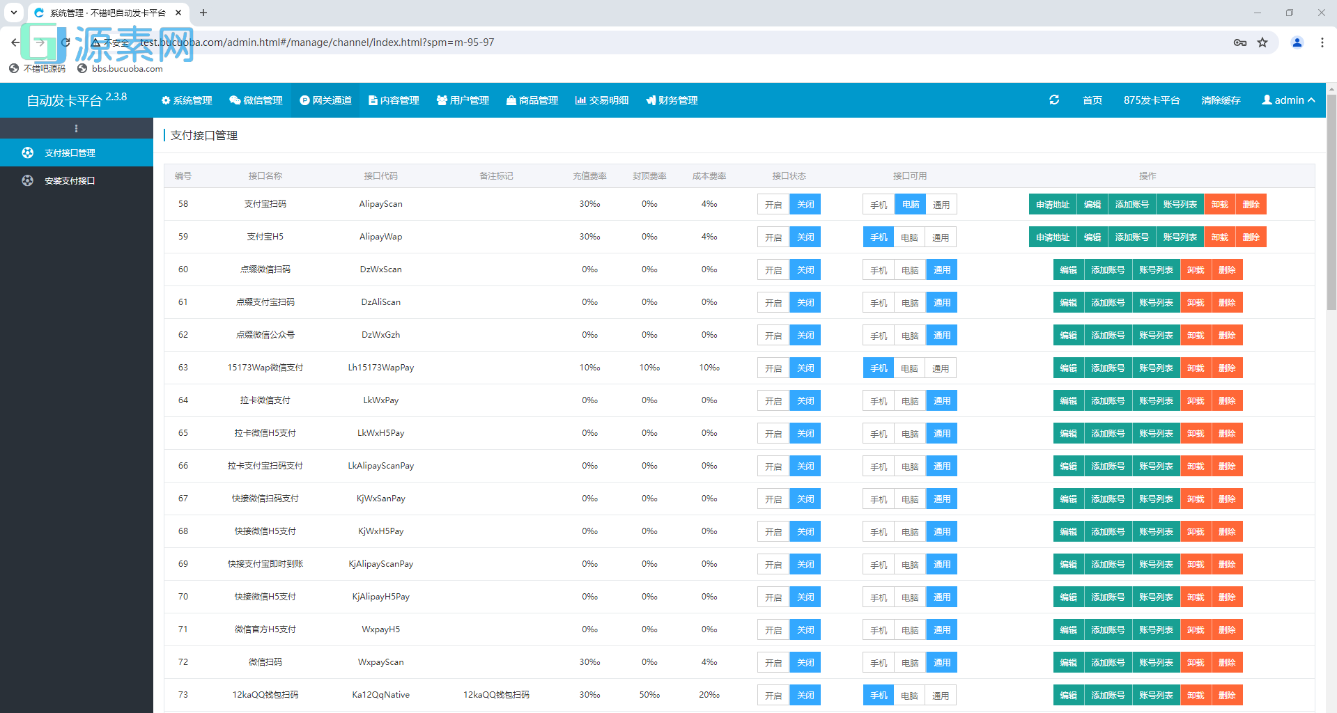
Task: Select 通用 availability for row 63
Action: [941, 368]
